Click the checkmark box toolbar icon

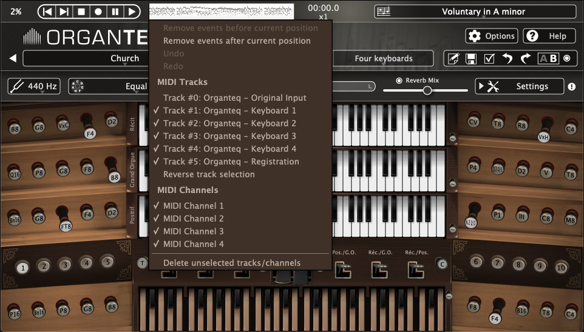coord(489,58)
